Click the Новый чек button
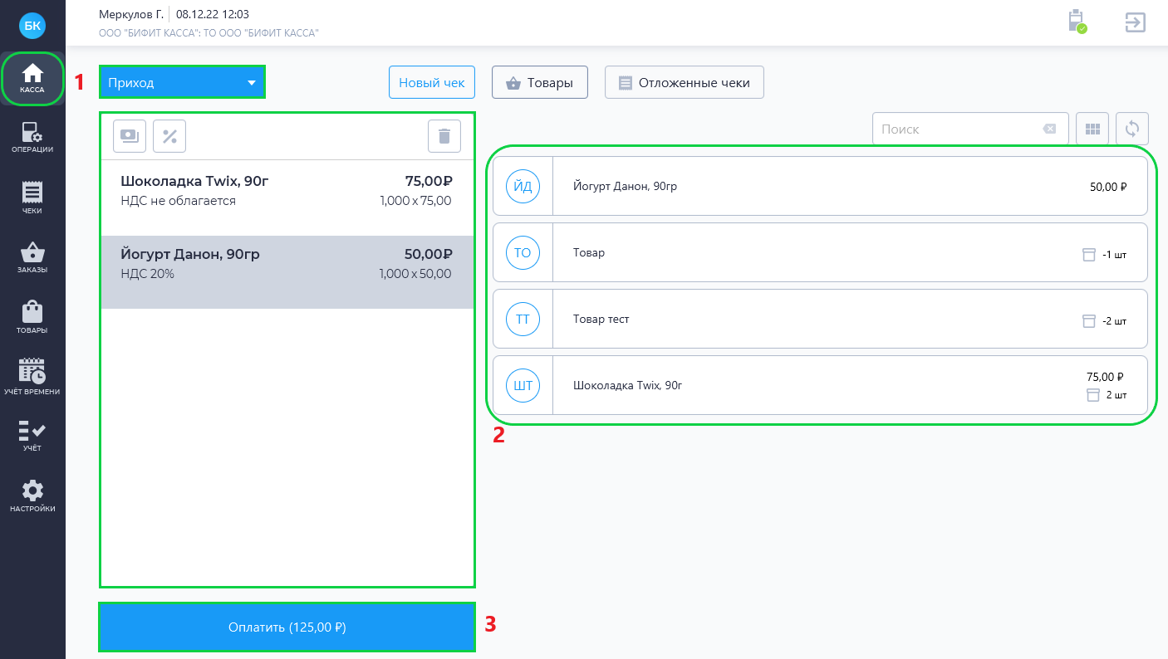1168x659 pixels. (432, 82)
